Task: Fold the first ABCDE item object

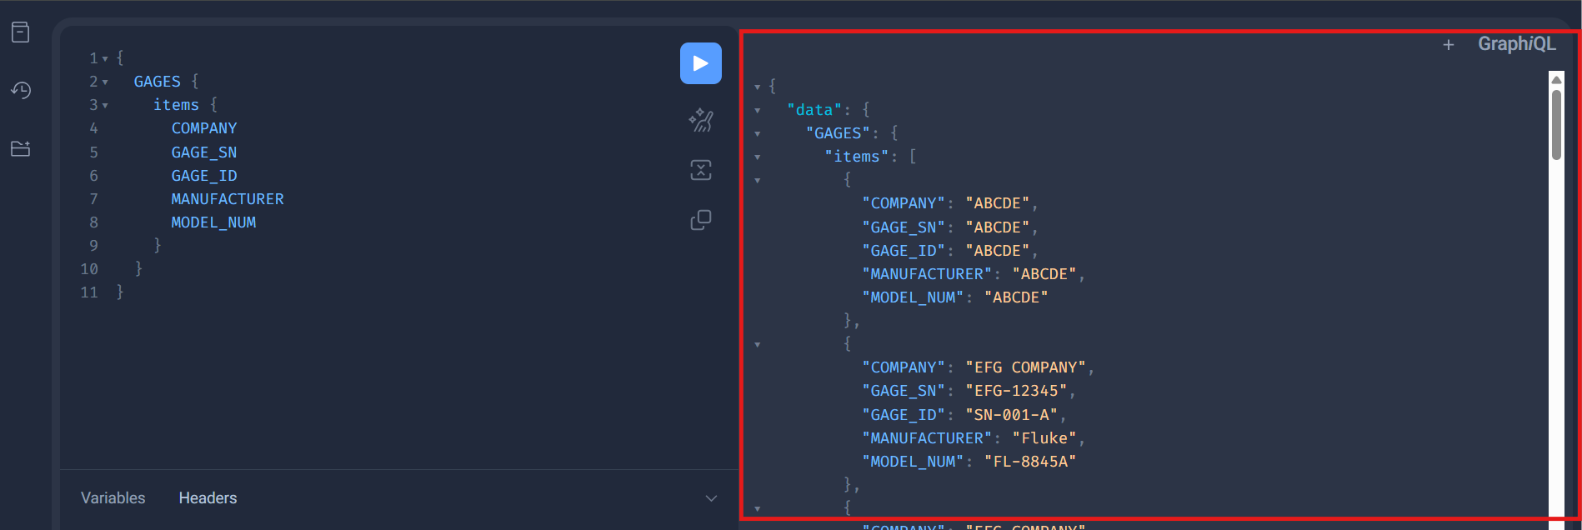Action: click(x=757, y=180)
